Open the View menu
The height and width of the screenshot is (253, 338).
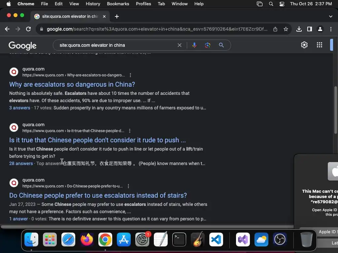(x=74, y=4)
